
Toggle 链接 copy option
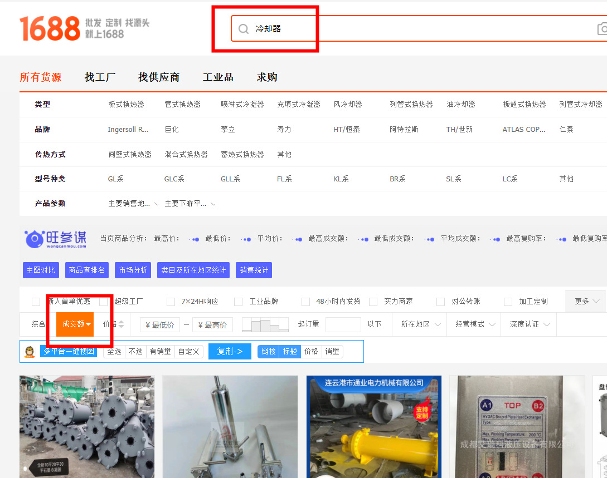[268, 352]
